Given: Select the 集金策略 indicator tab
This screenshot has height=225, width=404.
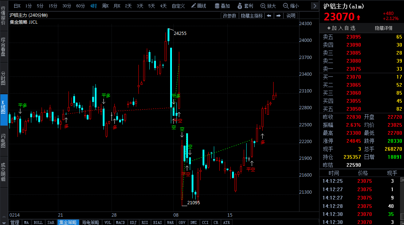Looking at the screenshot, I should 68,222.
